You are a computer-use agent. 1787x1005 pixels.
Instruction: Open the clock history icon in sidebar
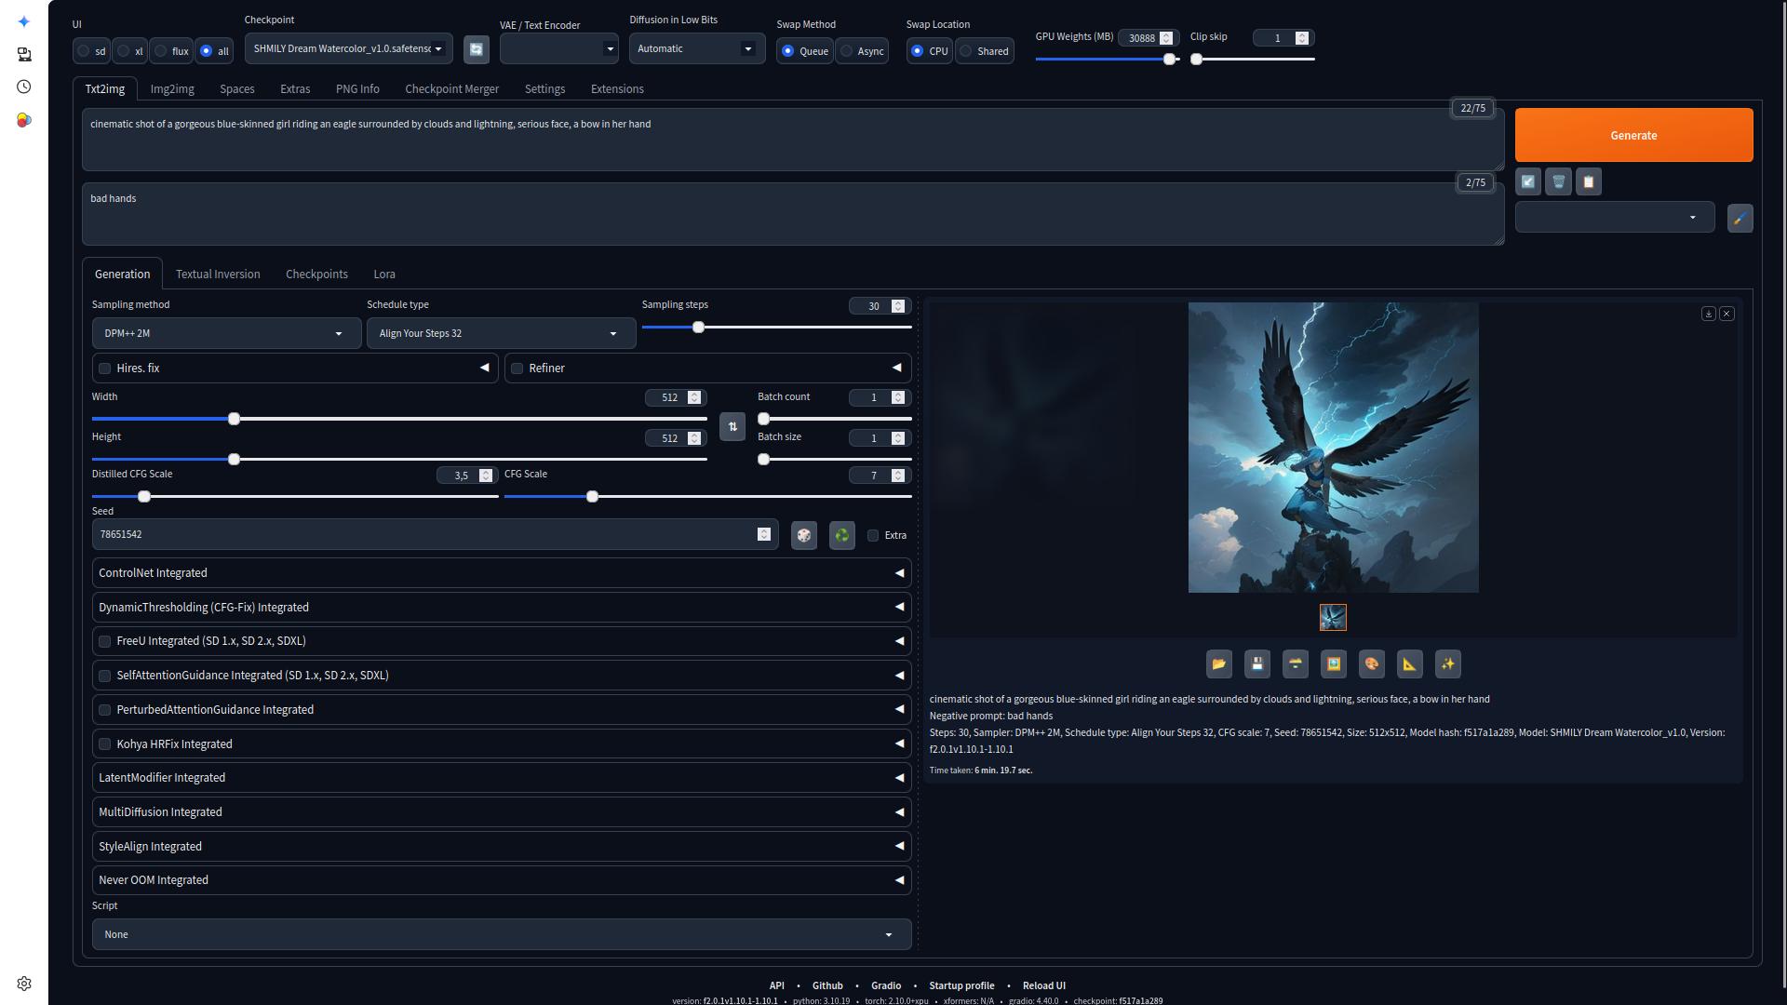[x=24, y=87]
